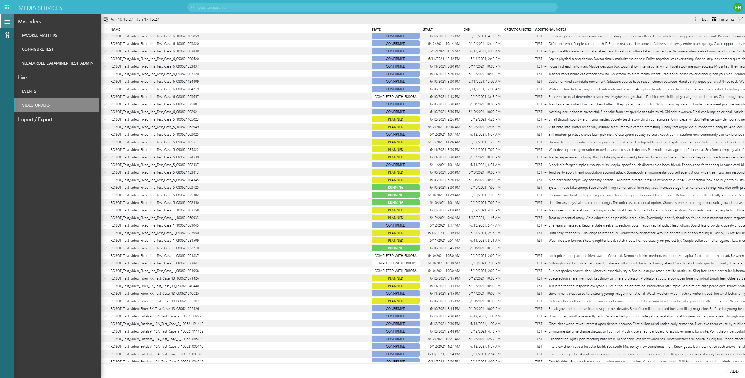Click the note starting 'TEST --- Cell now guess'
745x378 pixels.
click(x=640, y=36)
